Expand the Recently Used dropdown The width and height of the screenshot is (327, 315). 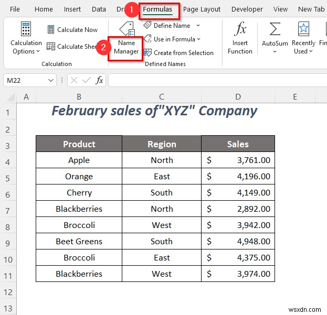311,51
